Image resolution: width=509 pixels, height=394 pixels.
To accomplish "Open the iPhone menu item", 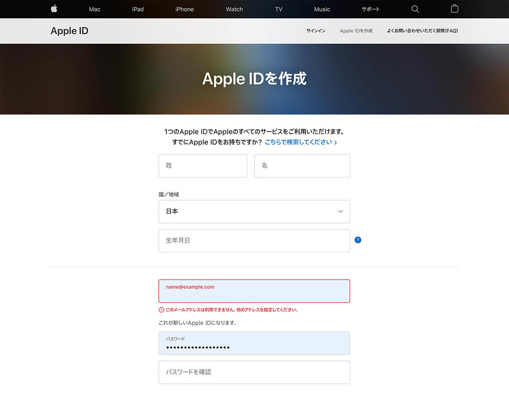I will point(185,9).
